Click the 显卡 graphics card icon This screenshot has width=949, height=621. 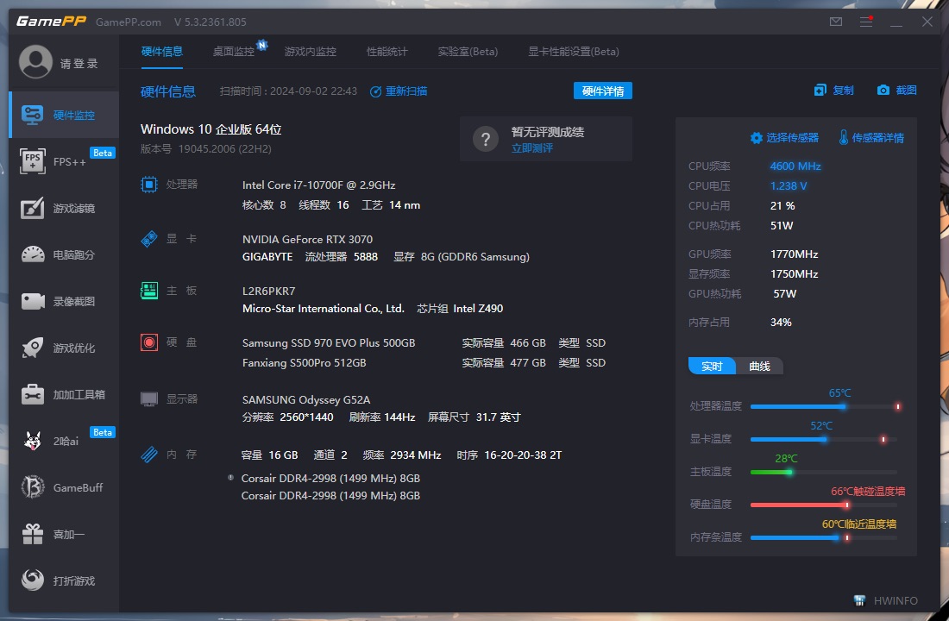[149, 239]
